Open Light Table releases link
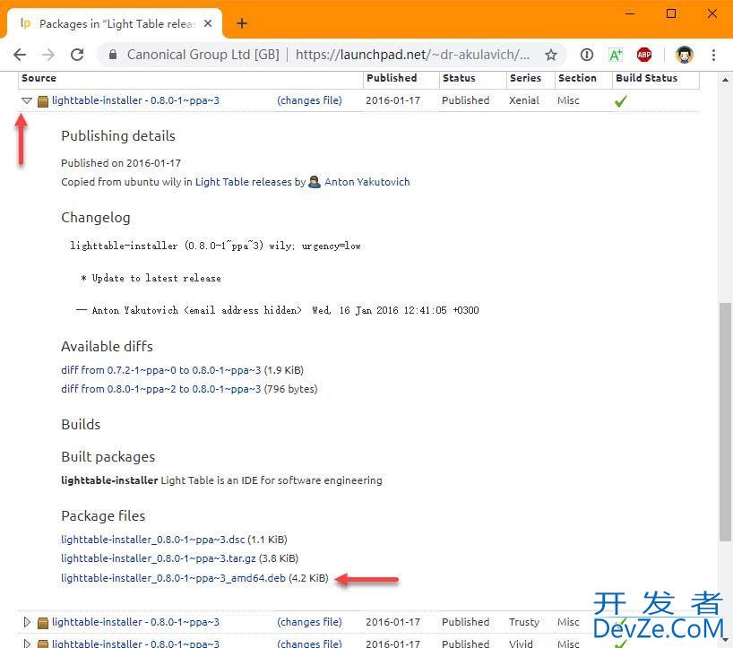The height and width of the screenshot is (648, 733). (243, 182)
